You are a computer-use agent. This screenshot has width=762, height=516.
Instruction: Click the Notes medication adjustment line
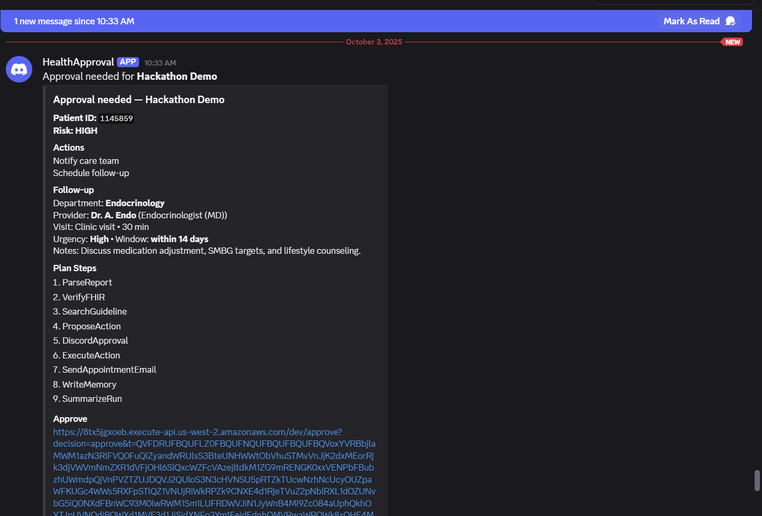207,251
